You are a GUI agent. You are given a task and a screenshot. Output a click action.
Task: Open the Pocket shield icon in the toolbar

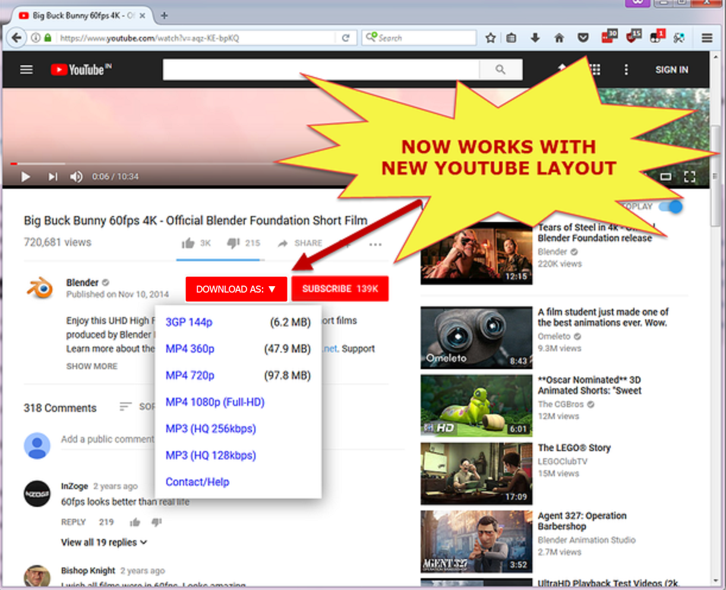(583, 38)
